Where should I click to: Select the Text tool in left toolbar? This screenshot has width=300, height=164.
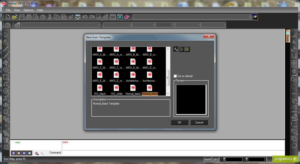pos(6,140)
